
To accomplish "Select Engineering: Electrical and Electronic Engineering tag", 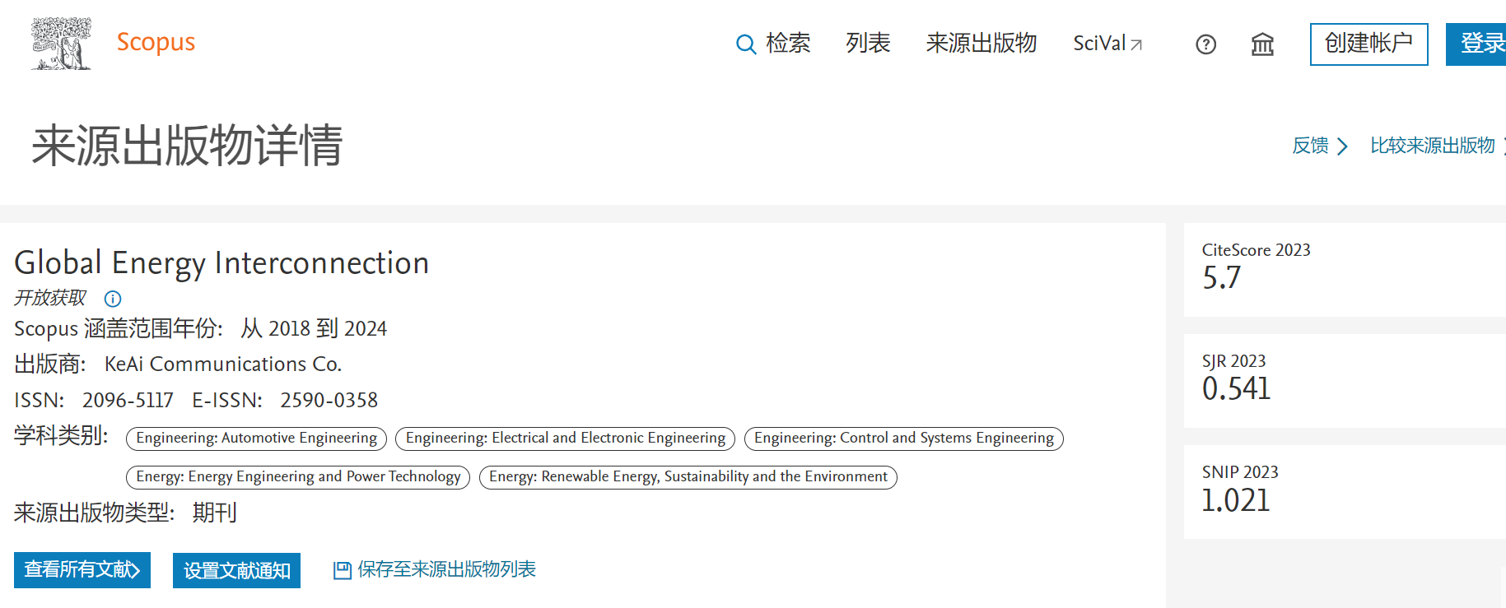I will click(566, 439).
